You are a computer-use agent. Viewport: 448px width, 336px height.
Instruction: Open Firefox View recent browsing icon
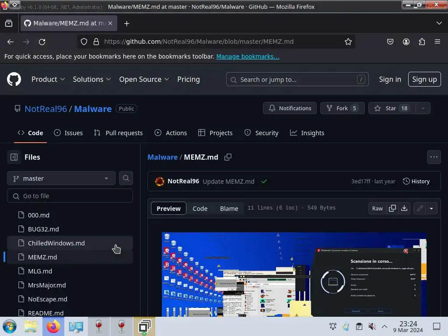point(9,23)
